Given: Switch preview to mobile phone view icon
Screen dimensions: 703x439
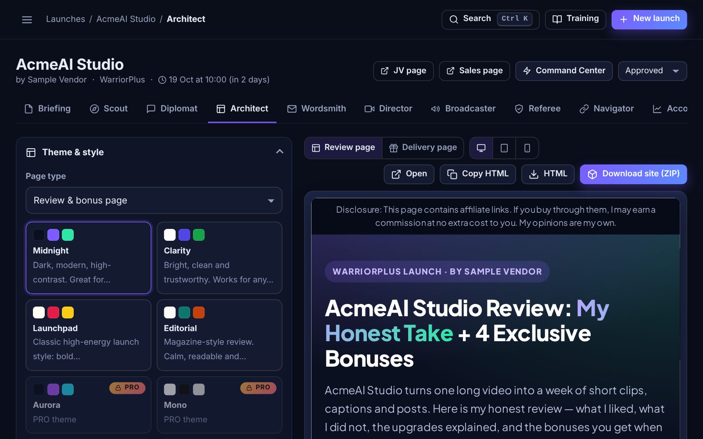Looking at the screenshot, I should (527, 148).
